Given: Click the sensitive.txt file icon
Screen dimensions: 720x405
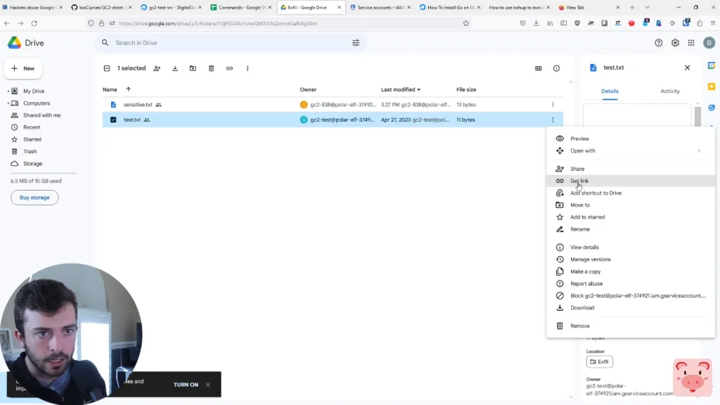Looking at the screenshot, I should coord(113,105).
